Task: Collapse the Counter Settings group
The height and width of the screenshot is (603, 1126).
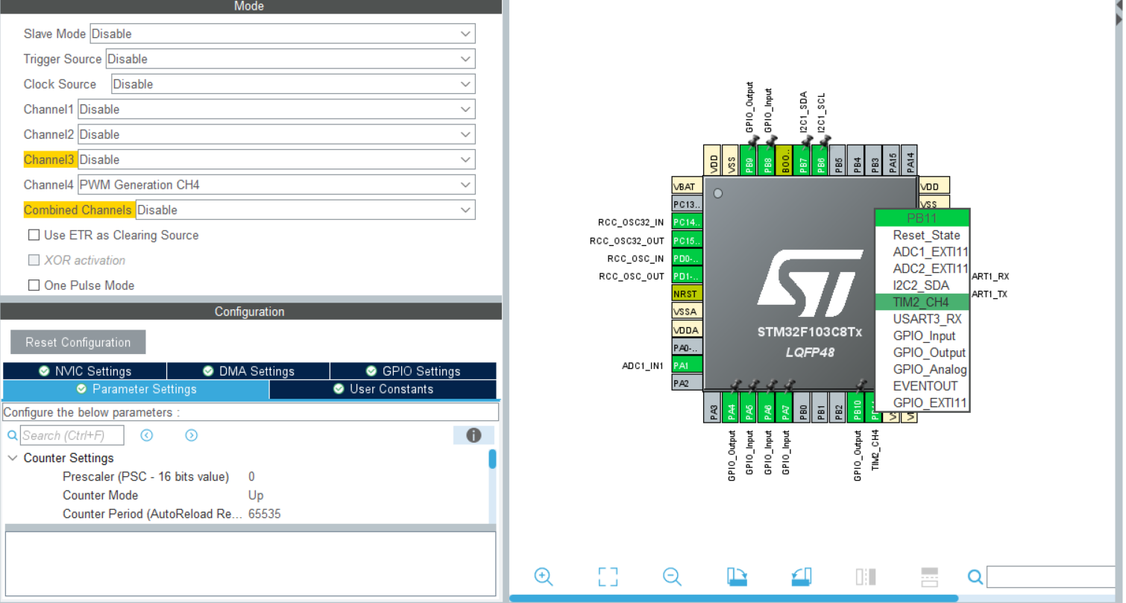Action: click(x=13, y=458)
